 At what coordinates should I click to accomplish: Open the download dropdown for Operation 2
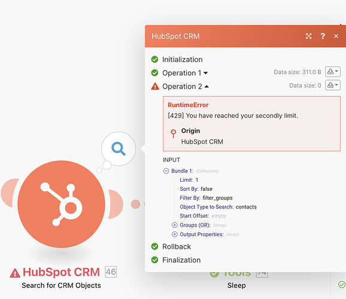[333, 85]
